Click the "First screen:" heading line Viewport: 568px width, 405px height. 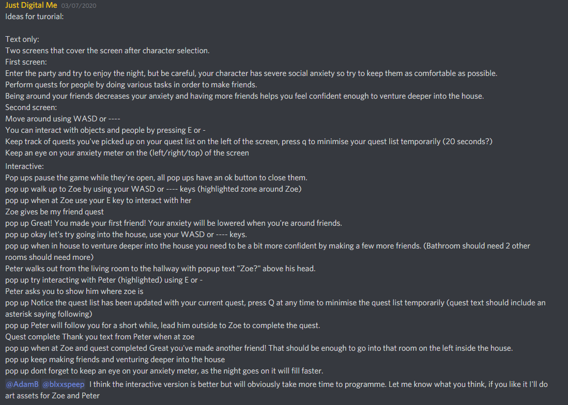pos(26,61)
